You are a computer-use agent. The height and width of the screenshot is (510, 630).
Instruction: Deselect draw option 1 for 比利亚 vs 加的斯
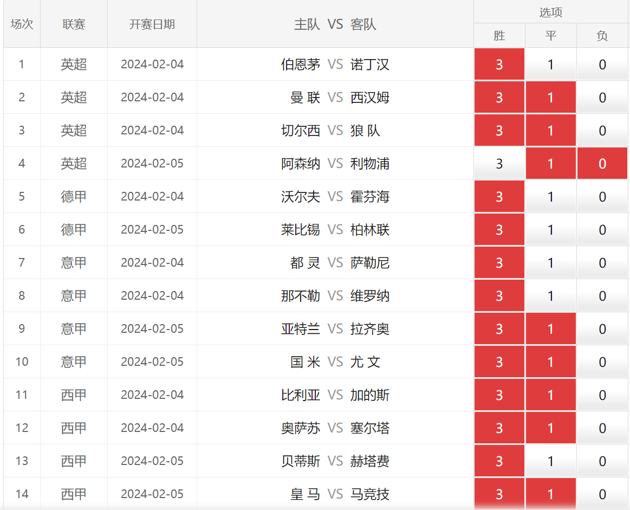tap(550, 395)
